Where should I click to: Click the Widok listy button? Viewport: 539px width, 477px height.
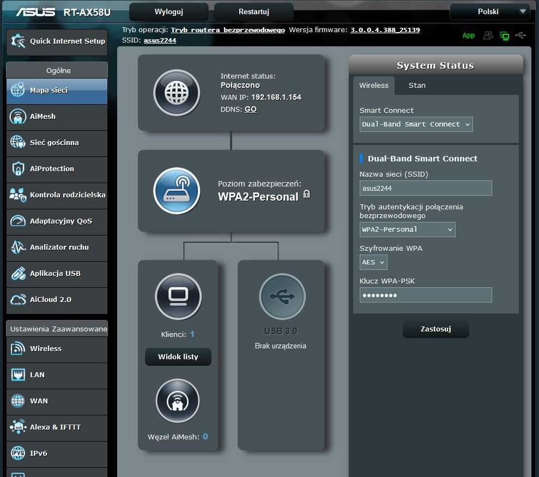click(x=178, y=357)
